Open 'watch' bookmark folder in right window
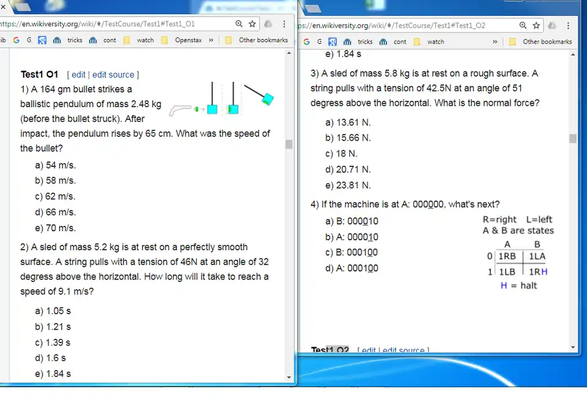 point(429,42)
